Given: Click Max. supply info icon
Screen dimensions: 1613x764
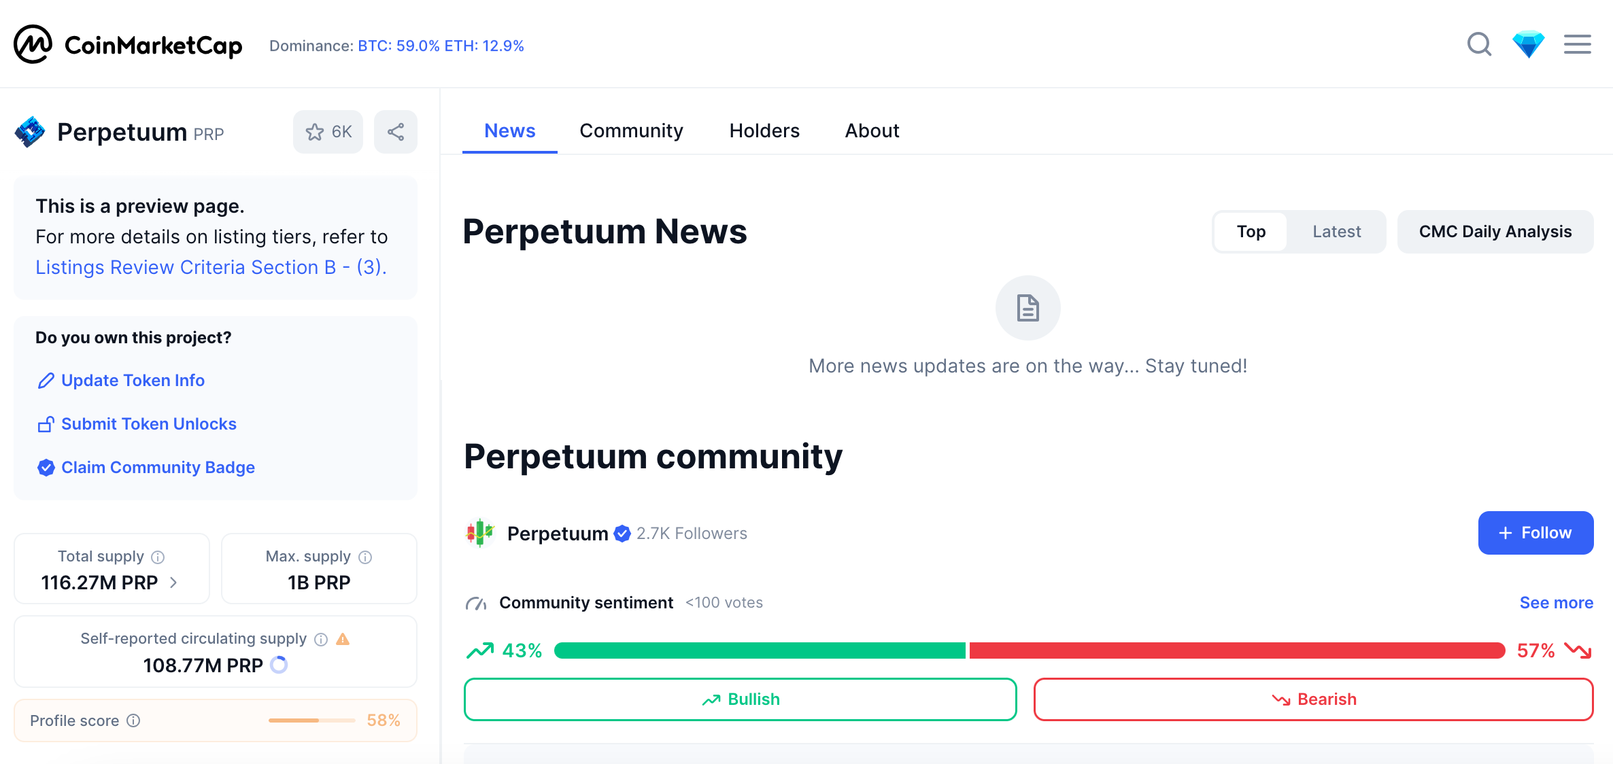Looking at the screenshot, I should pos(365,557).
